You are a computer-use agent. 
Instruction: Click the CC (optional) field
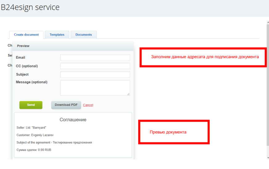[95, 66]
